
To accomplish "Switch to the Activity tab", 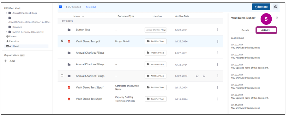I will [x=265, y=30].
